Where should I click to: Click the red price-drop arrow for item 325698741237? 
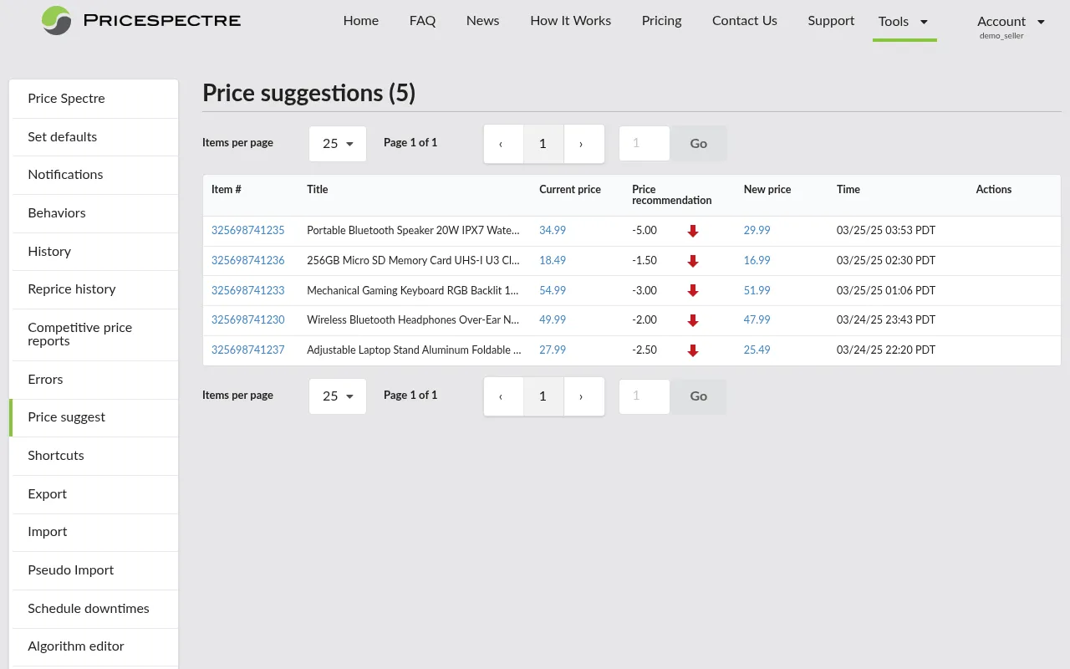tap(692, 350)
